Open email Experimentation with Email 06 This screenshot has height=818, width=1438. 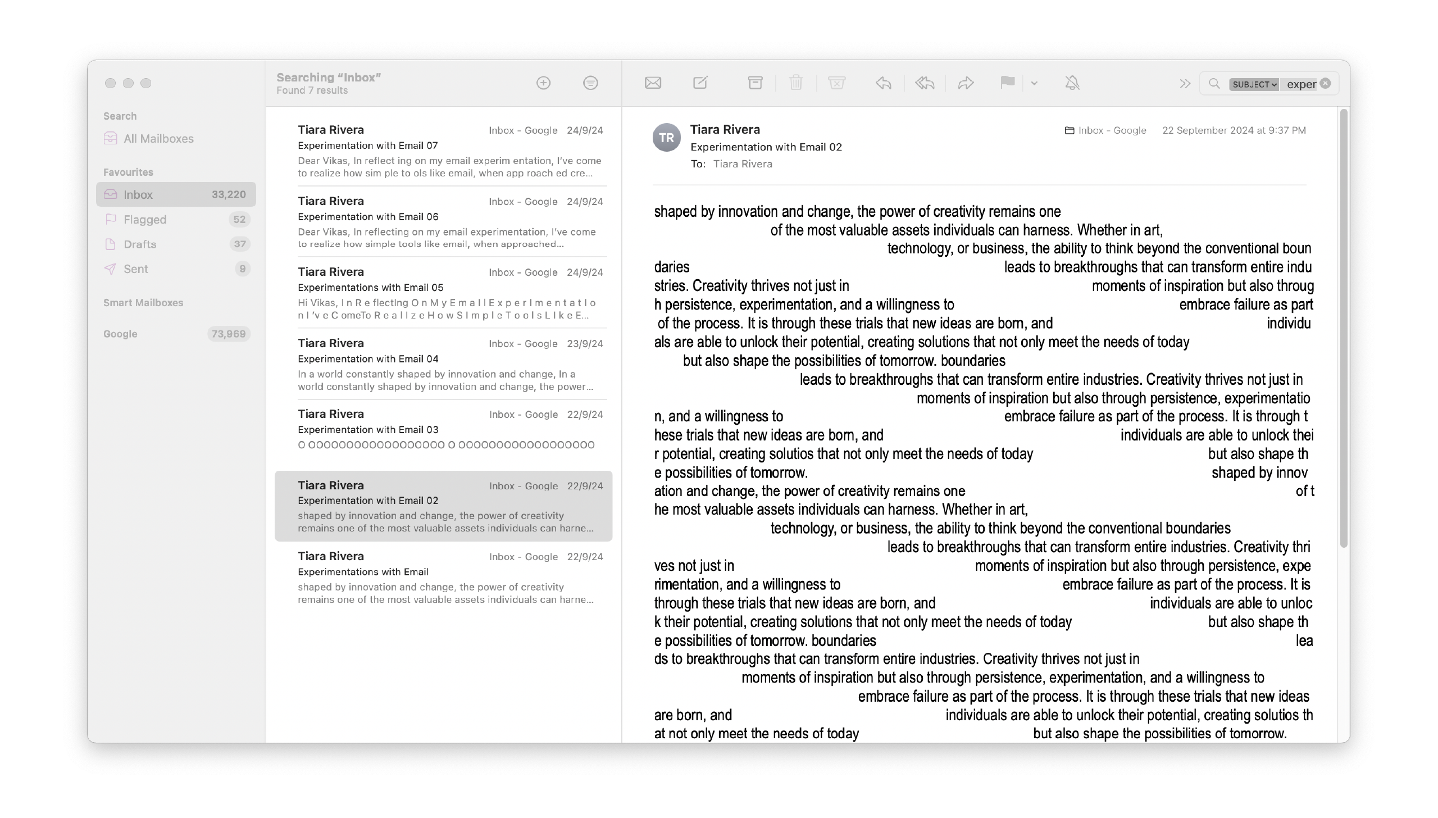443,222
